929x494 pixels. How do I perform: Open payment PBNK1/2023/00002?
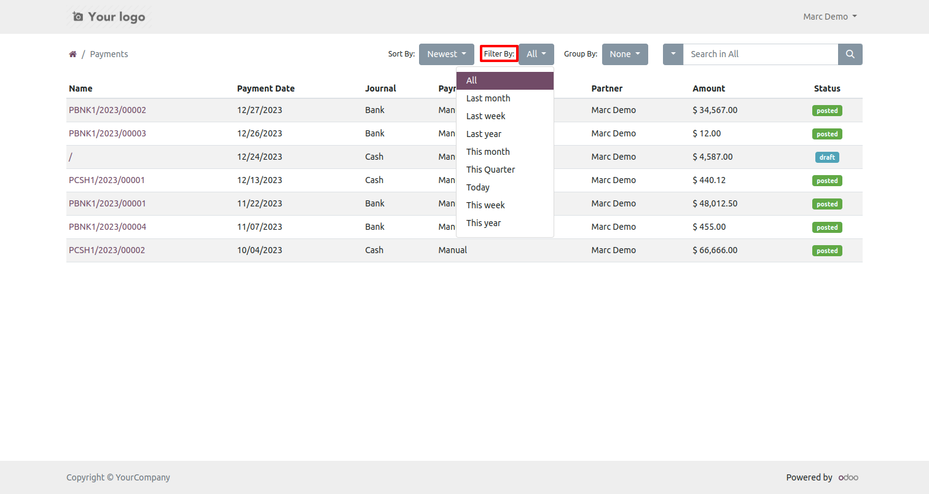pyautogui.click(x=108, y=110)
